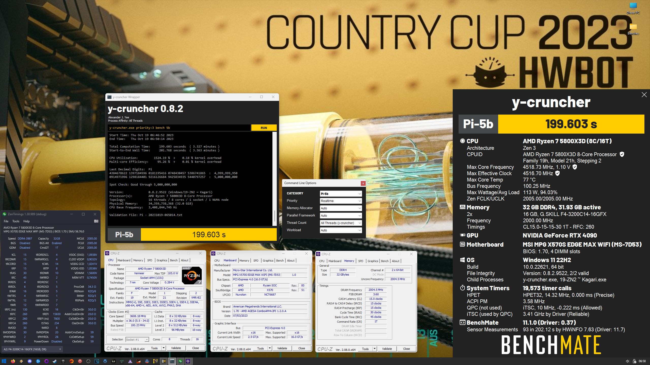This screenshot has width=650, height=365.
Task: Expand the Tools arrow in middle CPU-Z window
Action: 270,348
